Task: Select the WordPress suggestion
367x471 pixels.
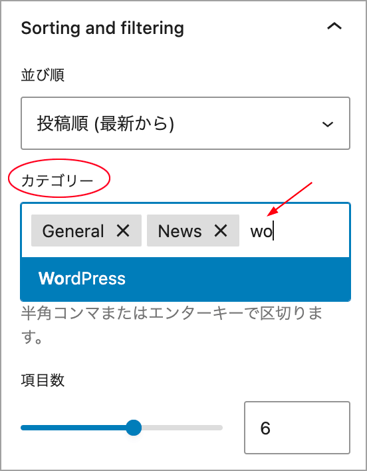Action: (x=185, y=278)
